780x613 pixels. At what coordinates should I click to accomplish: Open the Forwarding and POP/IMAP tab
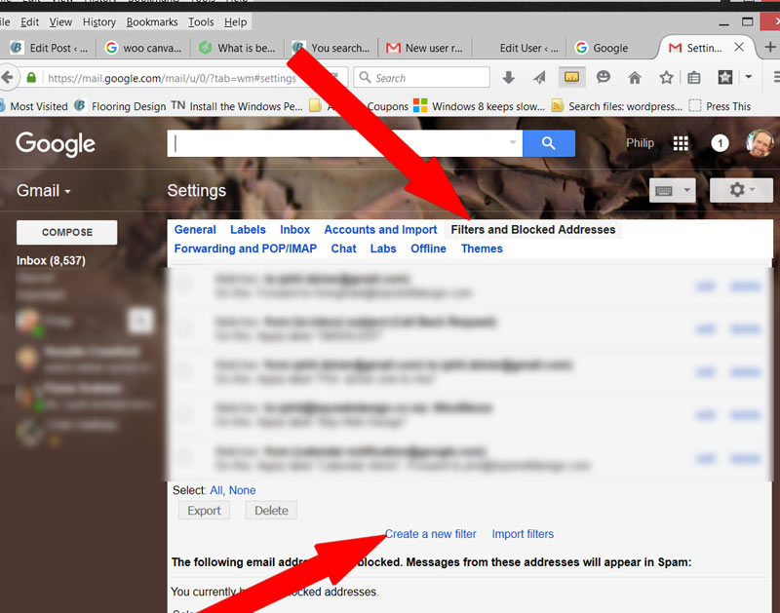tap(248, 249)
